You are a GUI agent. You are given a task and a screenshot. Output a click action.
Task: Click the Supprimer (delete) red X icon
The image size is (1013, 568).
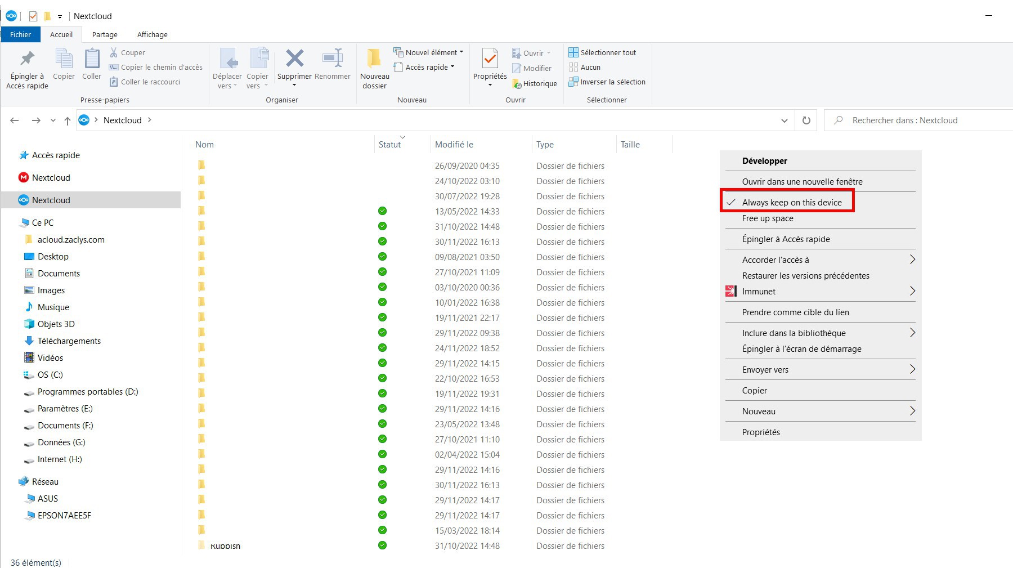click(294, 59)
